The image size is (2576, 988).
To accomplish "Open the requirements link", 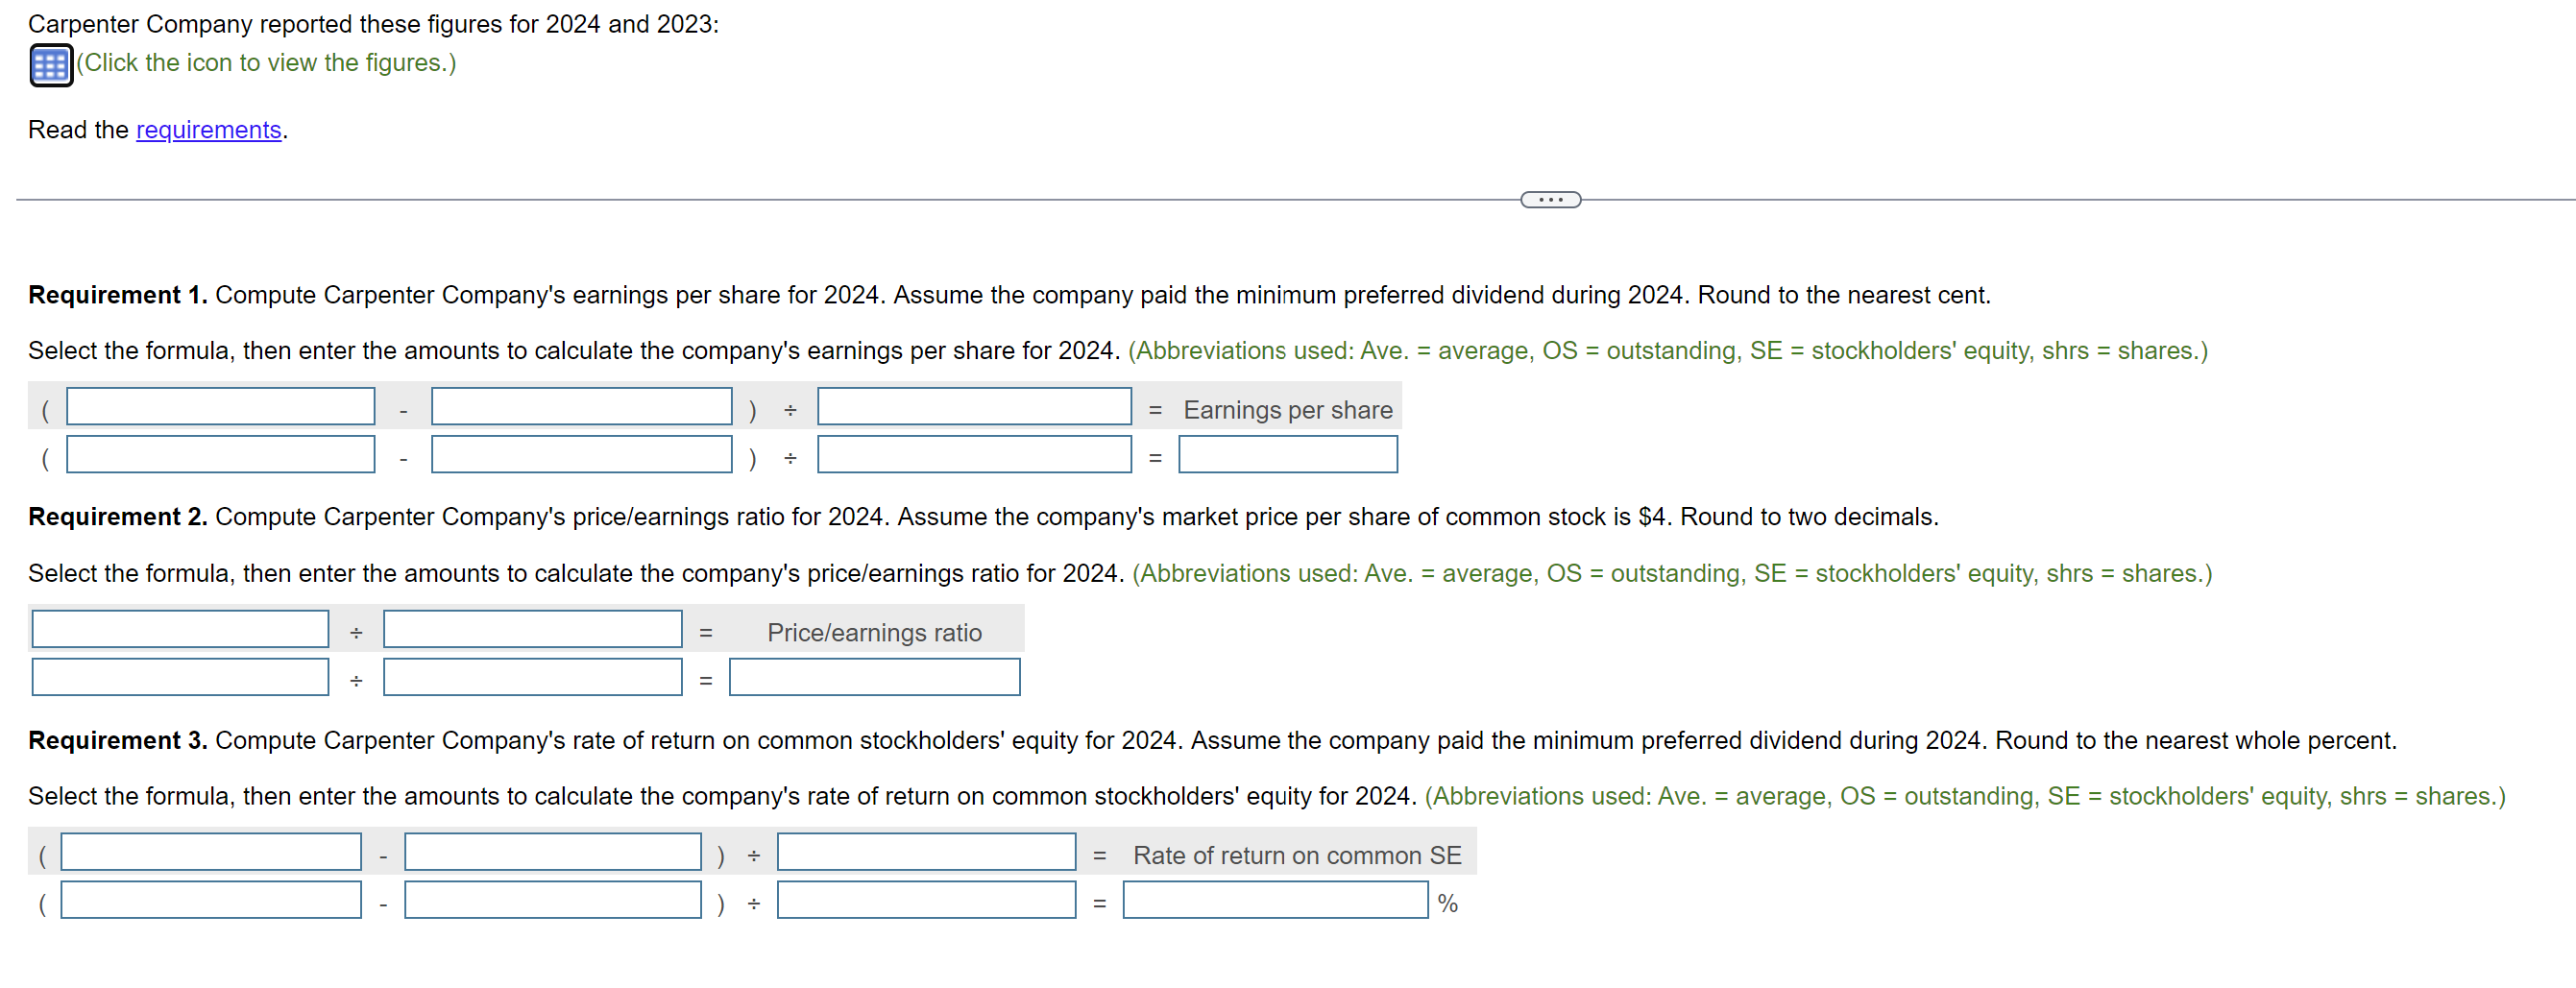I will tap(207, 130).
